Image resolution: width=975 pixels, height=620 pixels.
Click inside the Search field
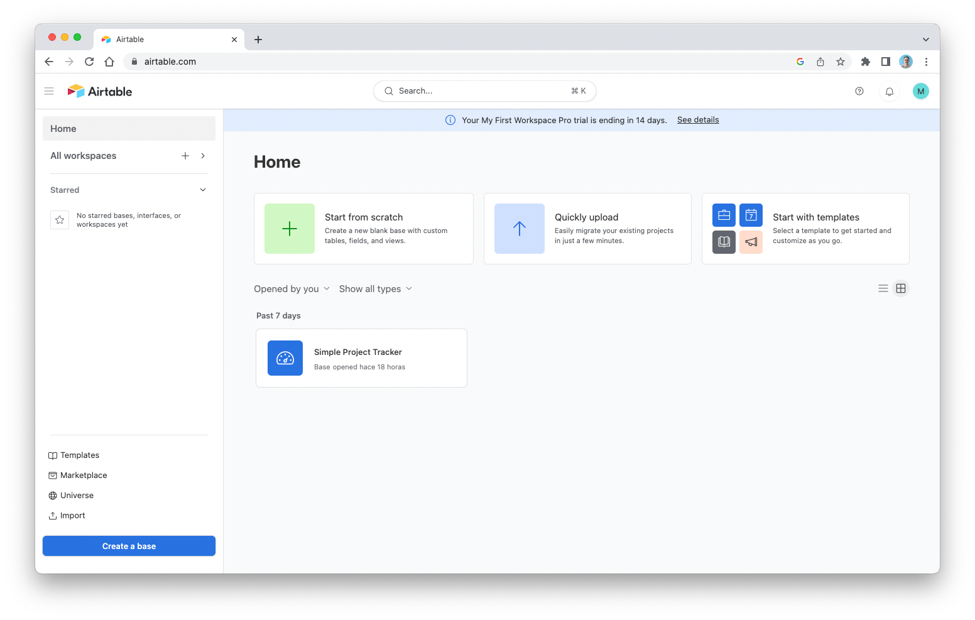coord(484,90)
